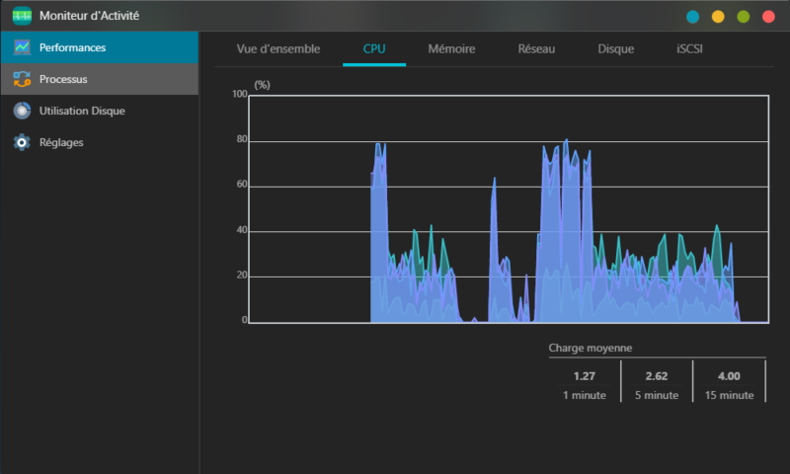Click the blue circle window button

click(x=693, y=17)
